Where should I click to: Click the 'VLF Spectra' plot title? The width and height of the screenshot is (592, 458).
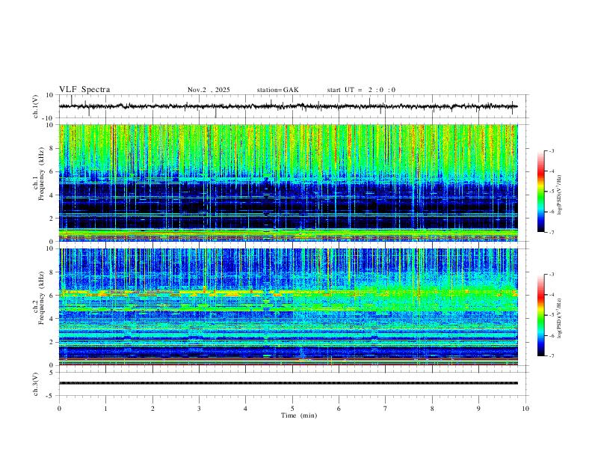click(84, 90)
